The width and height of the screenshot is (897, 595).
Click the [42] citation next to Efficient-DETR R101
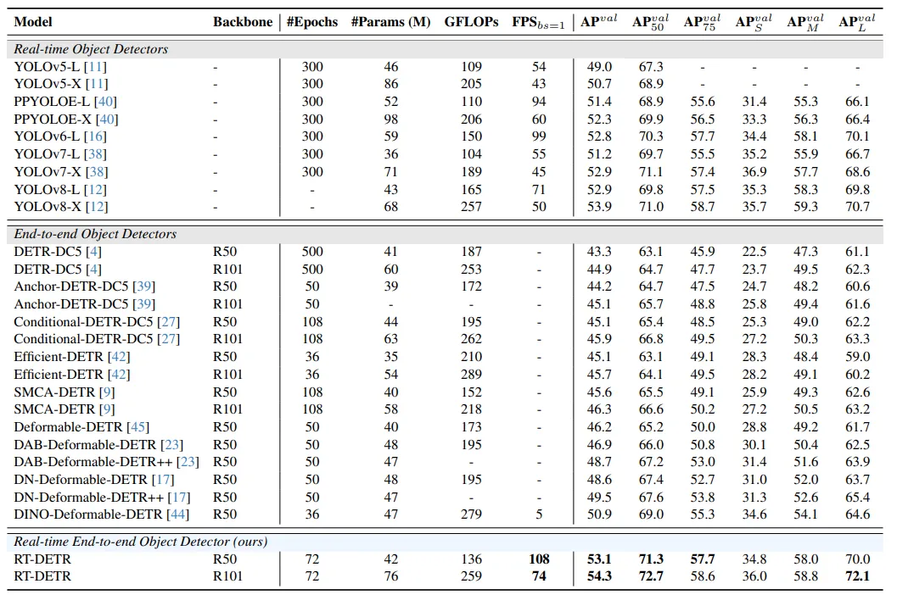pyautogui.click(x=119, y=375)
